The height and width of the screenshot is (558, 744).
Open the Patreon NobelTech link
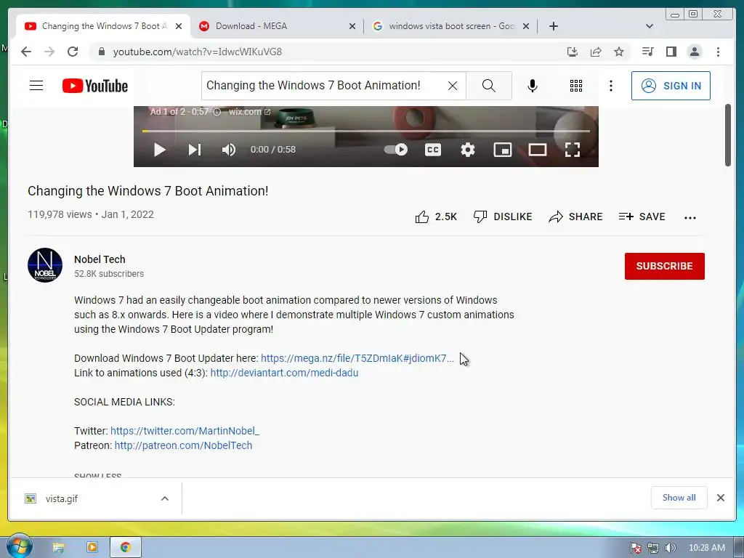[183, 445]
